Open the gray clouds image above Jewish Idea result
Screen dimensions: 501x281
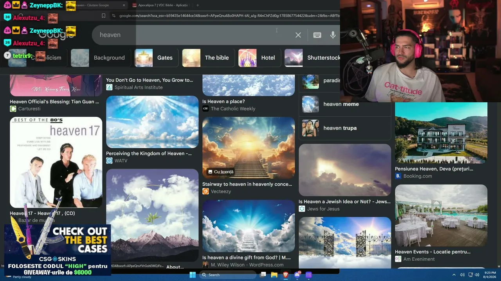[345, 170]
